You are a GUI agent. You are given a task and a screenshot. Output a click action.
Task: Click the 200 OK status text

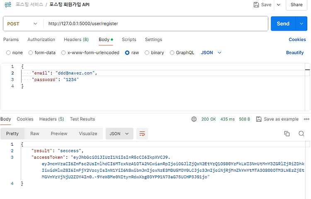pyautogui.click(x=209, y=119)
